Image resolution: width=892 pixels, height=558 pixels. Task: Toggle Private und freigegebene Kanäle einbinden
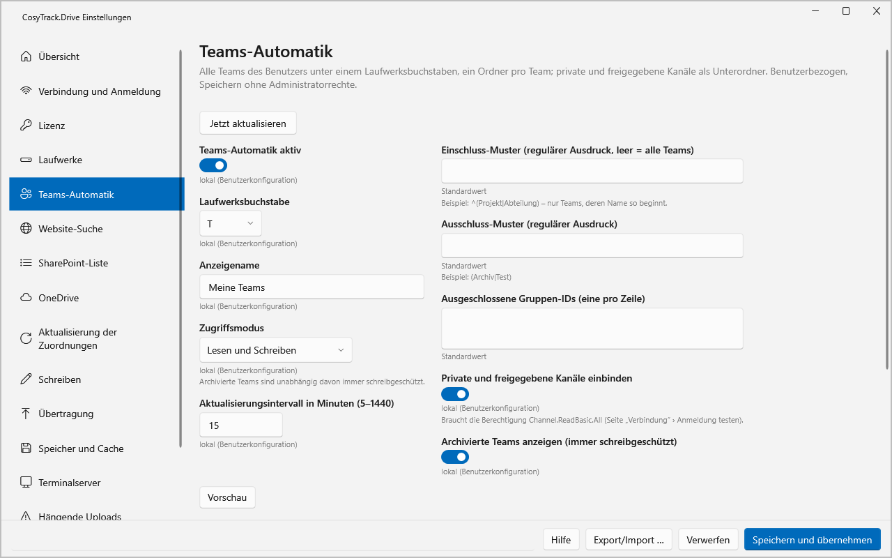[455, 393]
